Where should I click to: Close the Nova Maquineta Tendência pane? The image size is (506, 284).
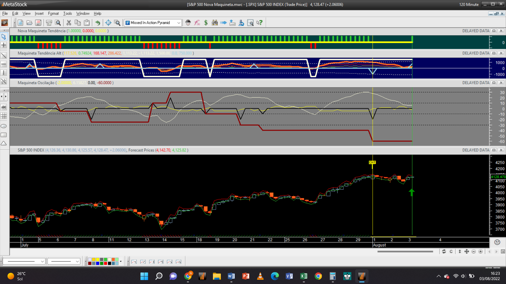(501, 31)
